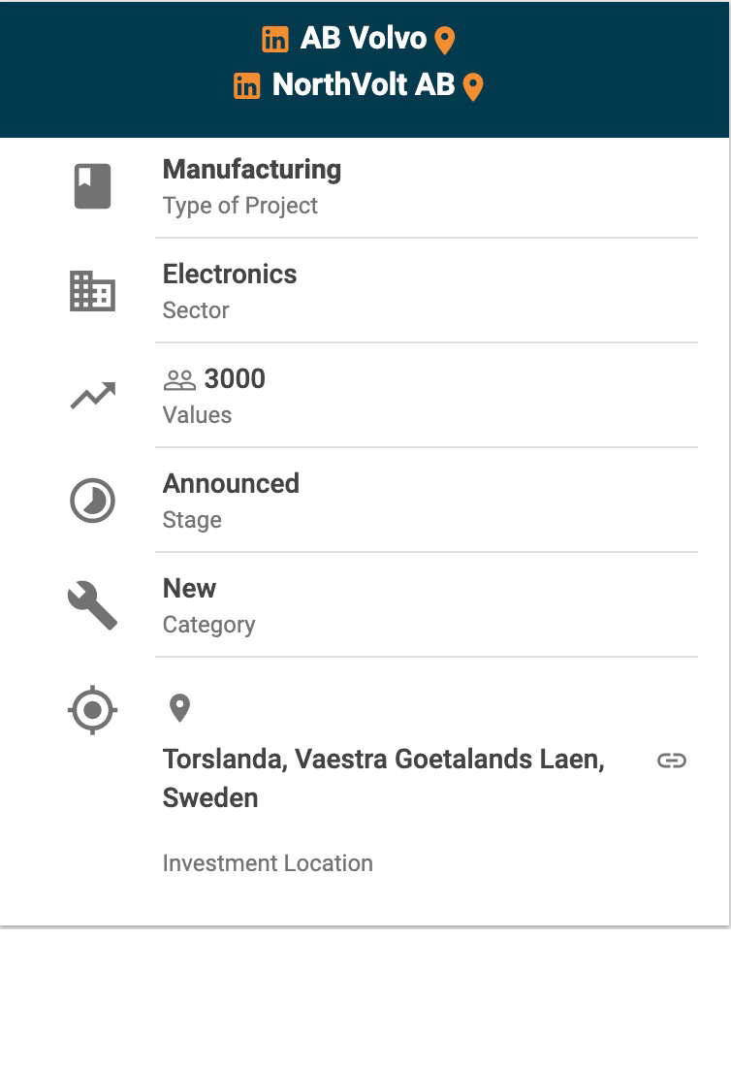The height and width of the screenshot is (1069, 731).
Task: Click the clock icon beside Announced stage
Action: [93, 501]
